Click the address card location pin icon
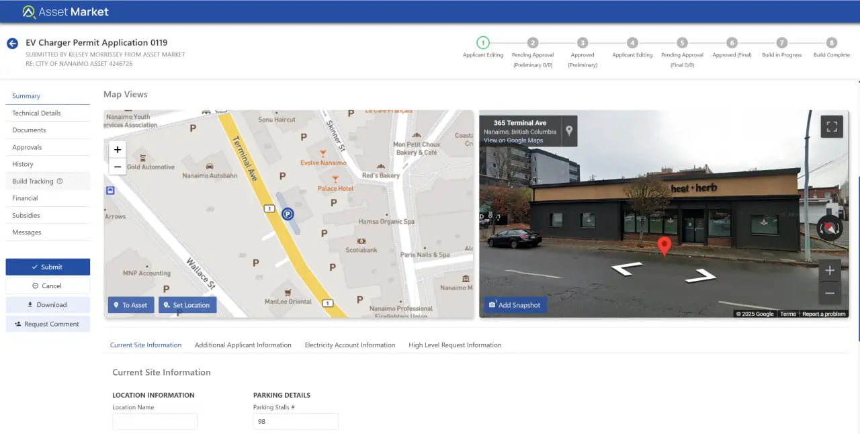The image size is (860, 434). coord(569,130)
